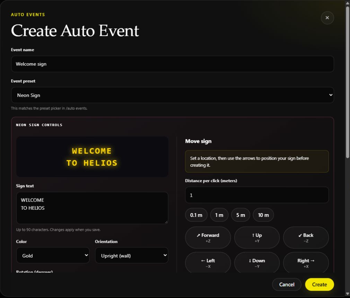Move sign Down (−Y)
The width and height of the screenshot is (350, 298).
(x=257, y=263)
